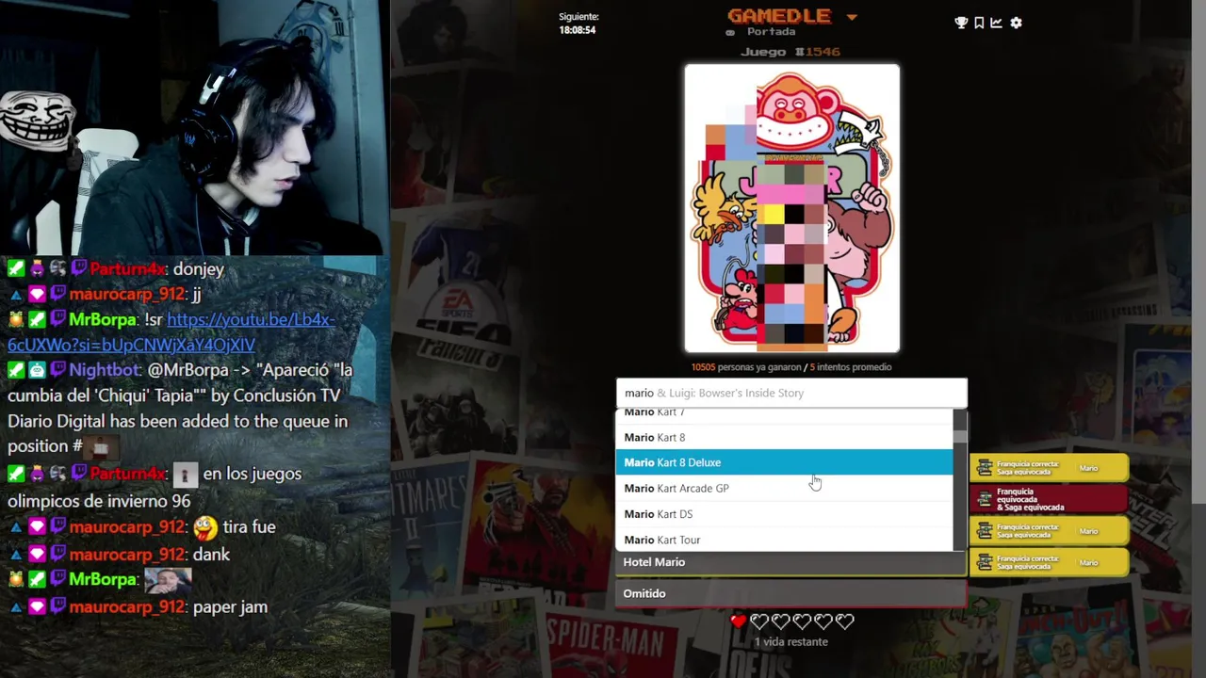Click the trollface image on the webcam overlay

[36, 120]
